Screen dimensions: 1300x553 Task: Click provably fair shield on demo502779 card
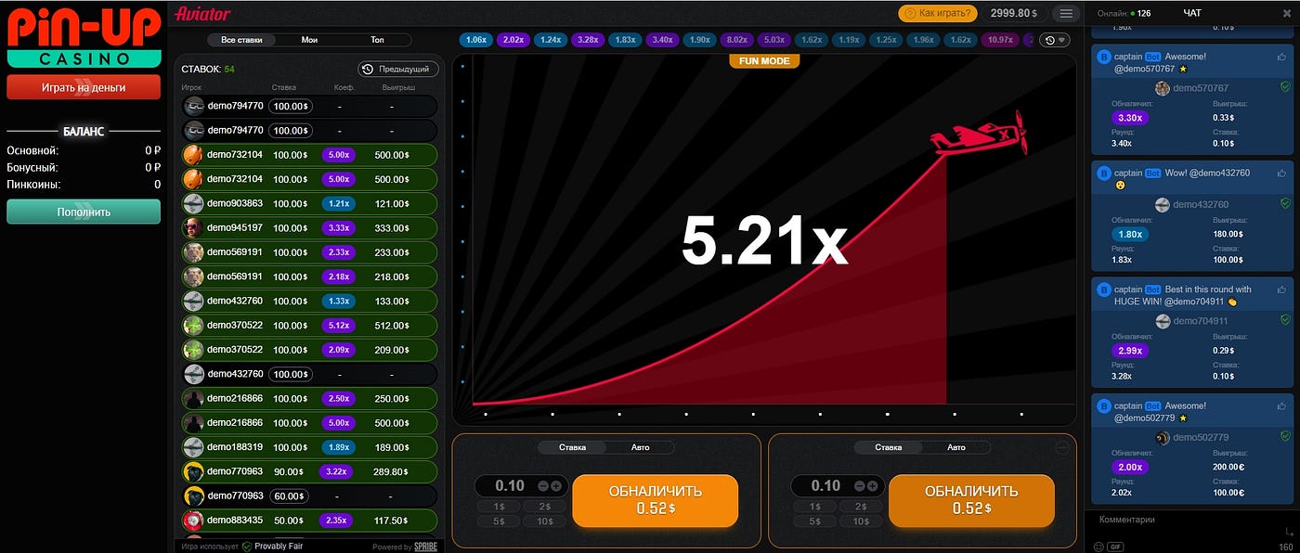pos(1285,437)
